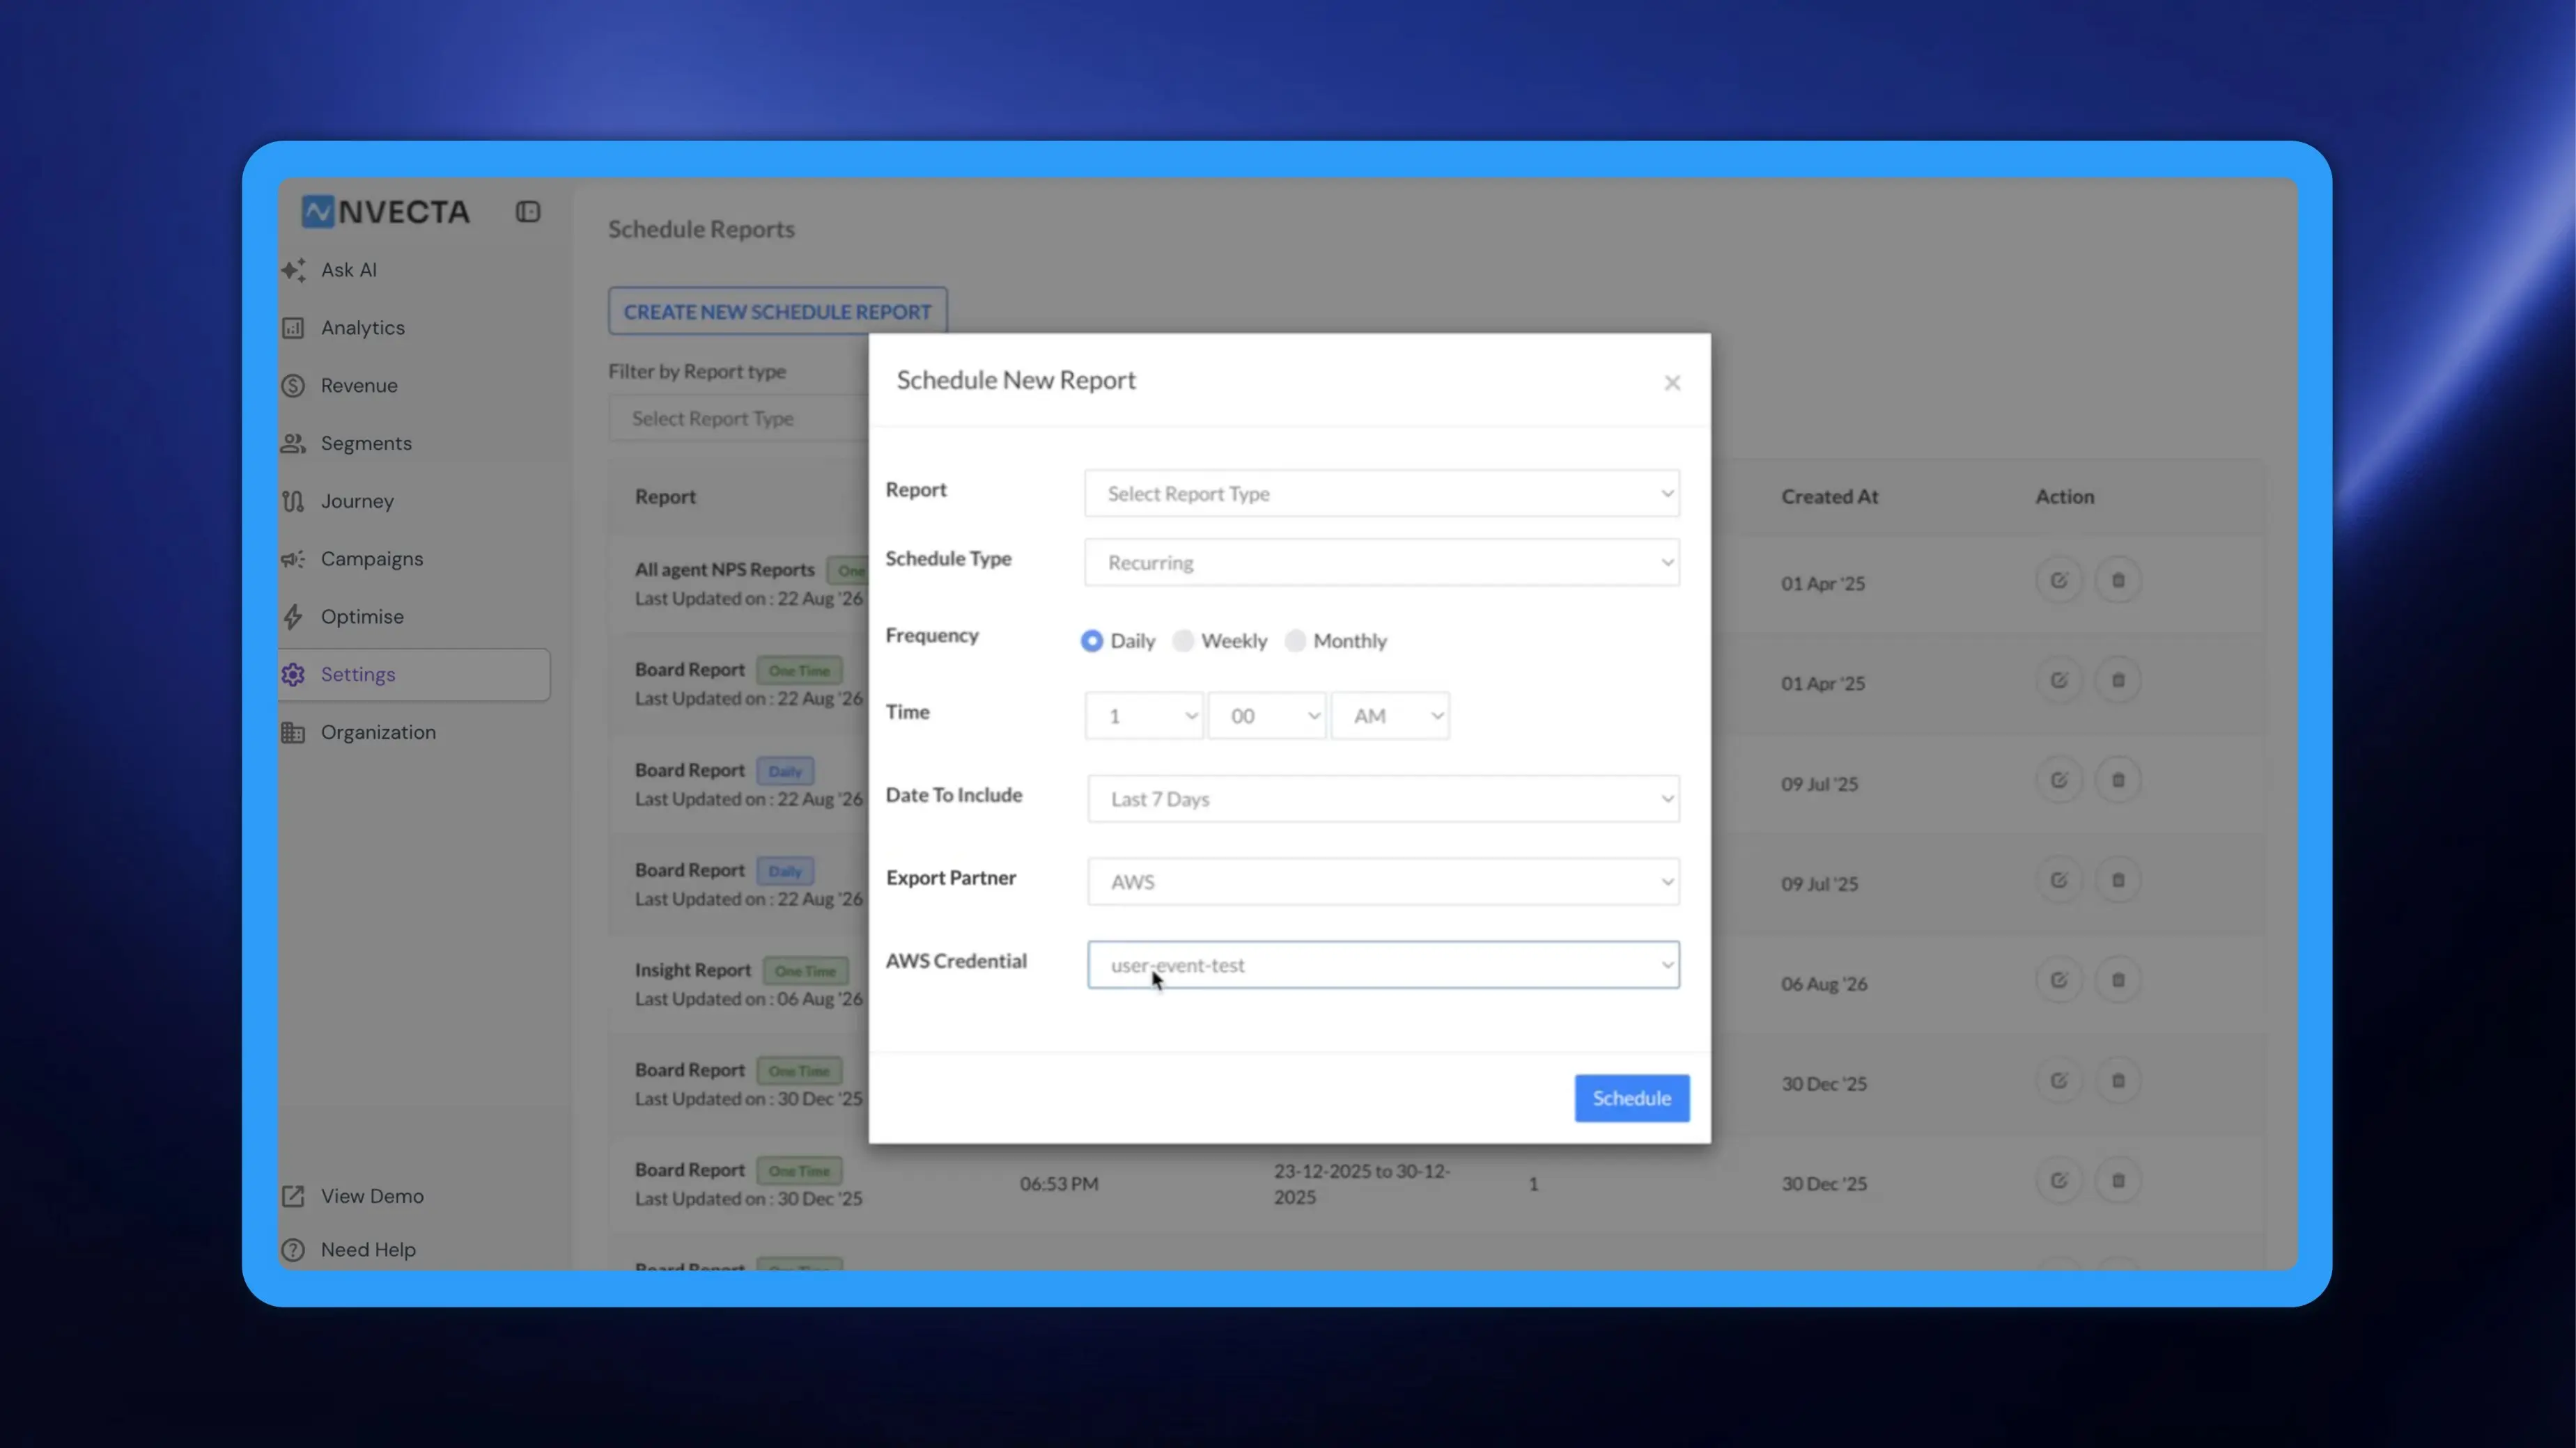Screen dimensions: 2576x1448
Task: Open the minutes dropdown showing 00
Action: pos(1267,716)
